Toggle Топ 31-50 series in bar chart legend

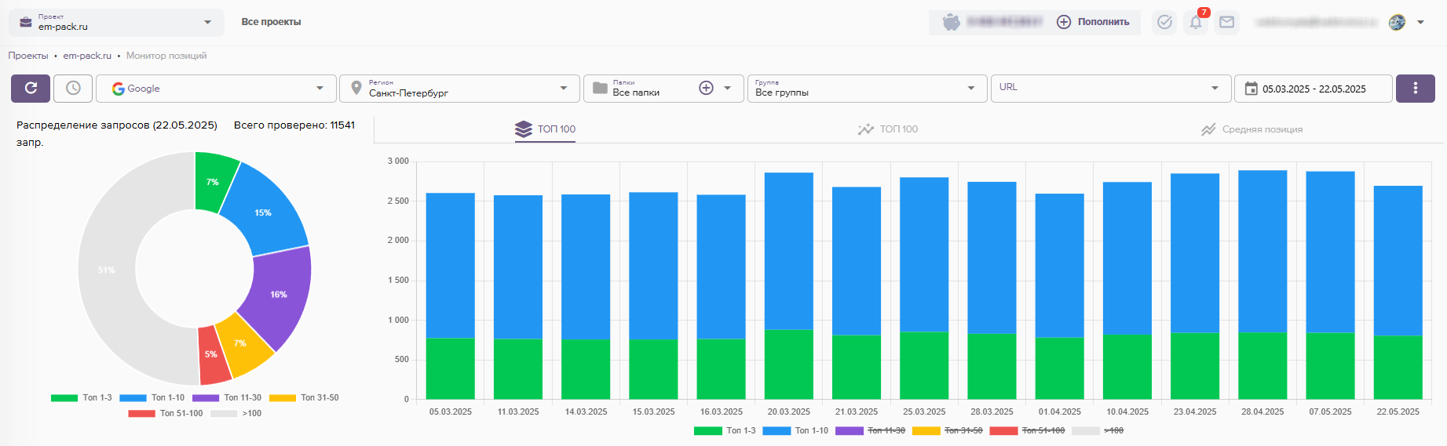click(x=948, y=430)
